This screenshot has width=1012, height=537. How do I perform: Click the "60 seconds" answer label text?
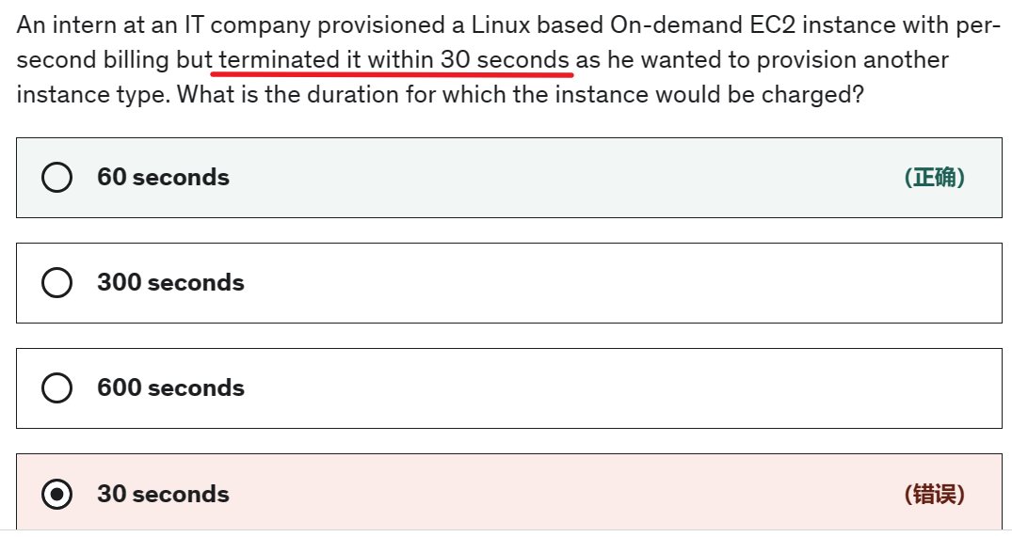pos(163,178)
